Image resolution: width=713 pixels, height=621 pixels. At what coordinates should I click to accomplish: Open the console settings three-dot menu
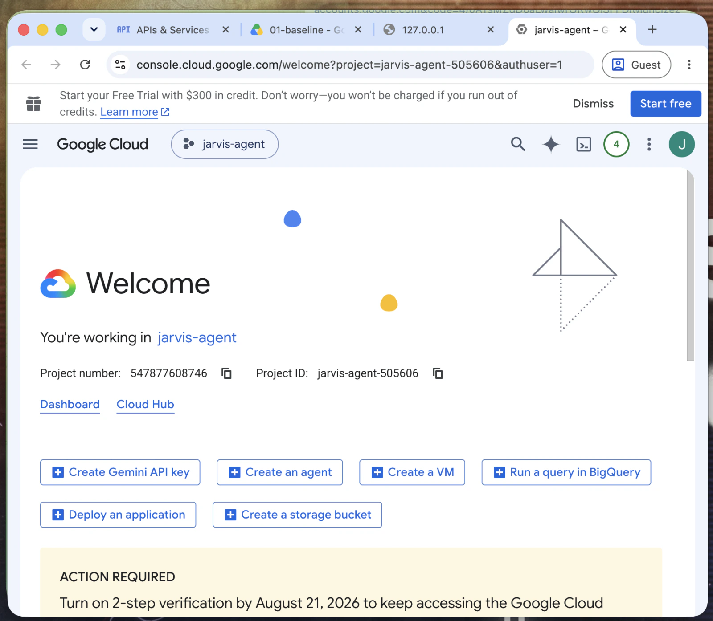click(649, 144)
